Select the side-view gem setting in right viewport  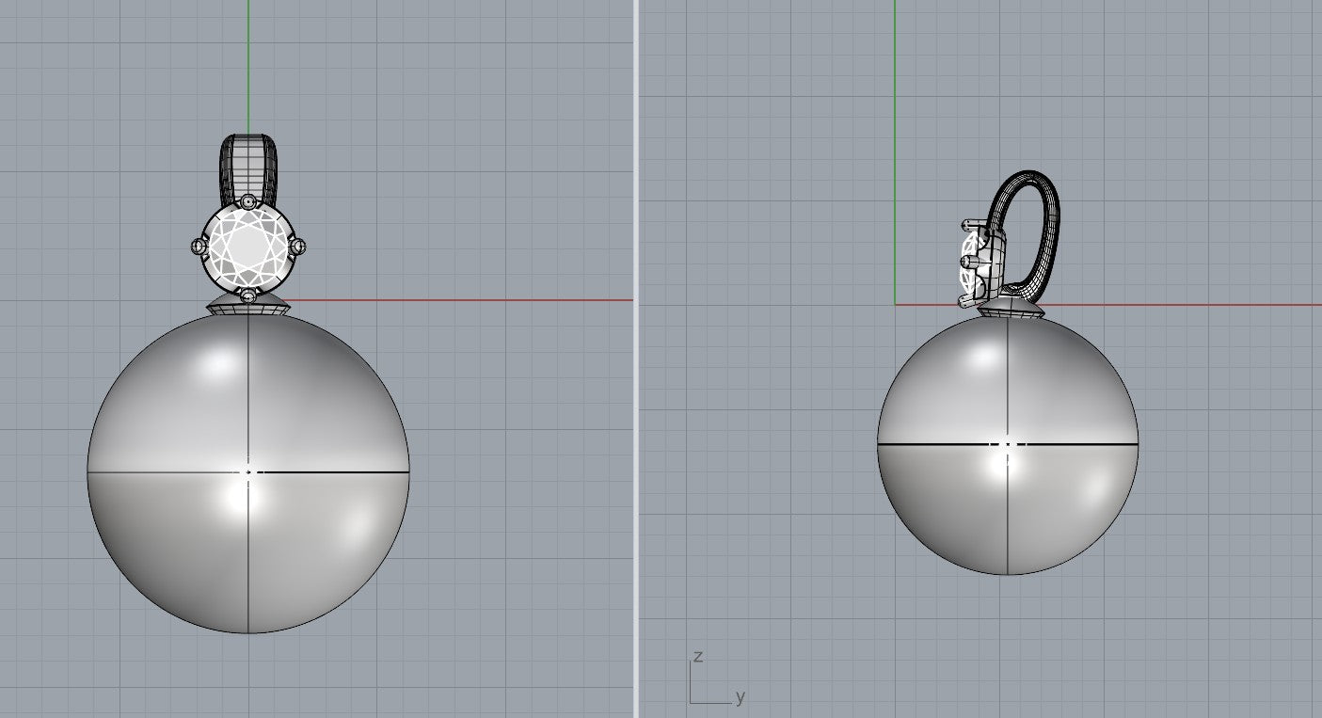coord(982,264)
